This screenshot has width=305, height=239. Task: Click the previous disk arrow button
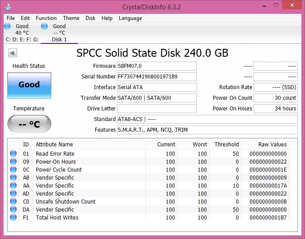coord(12,53)
